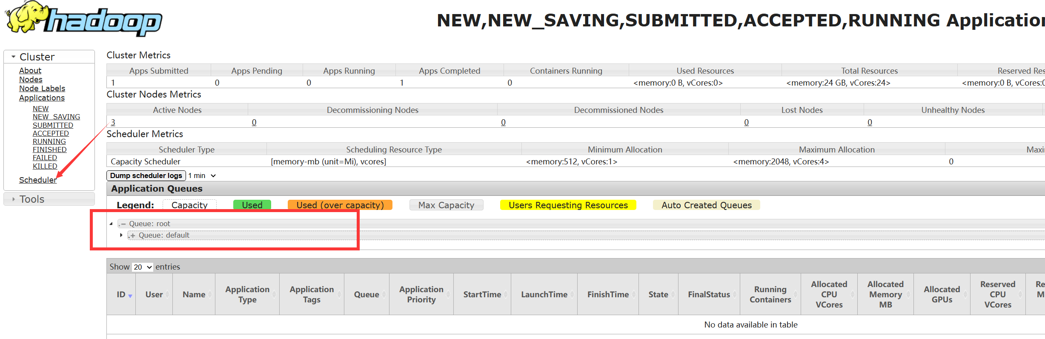
Task: Open the Scheduler link
Action: pos(38,180)
